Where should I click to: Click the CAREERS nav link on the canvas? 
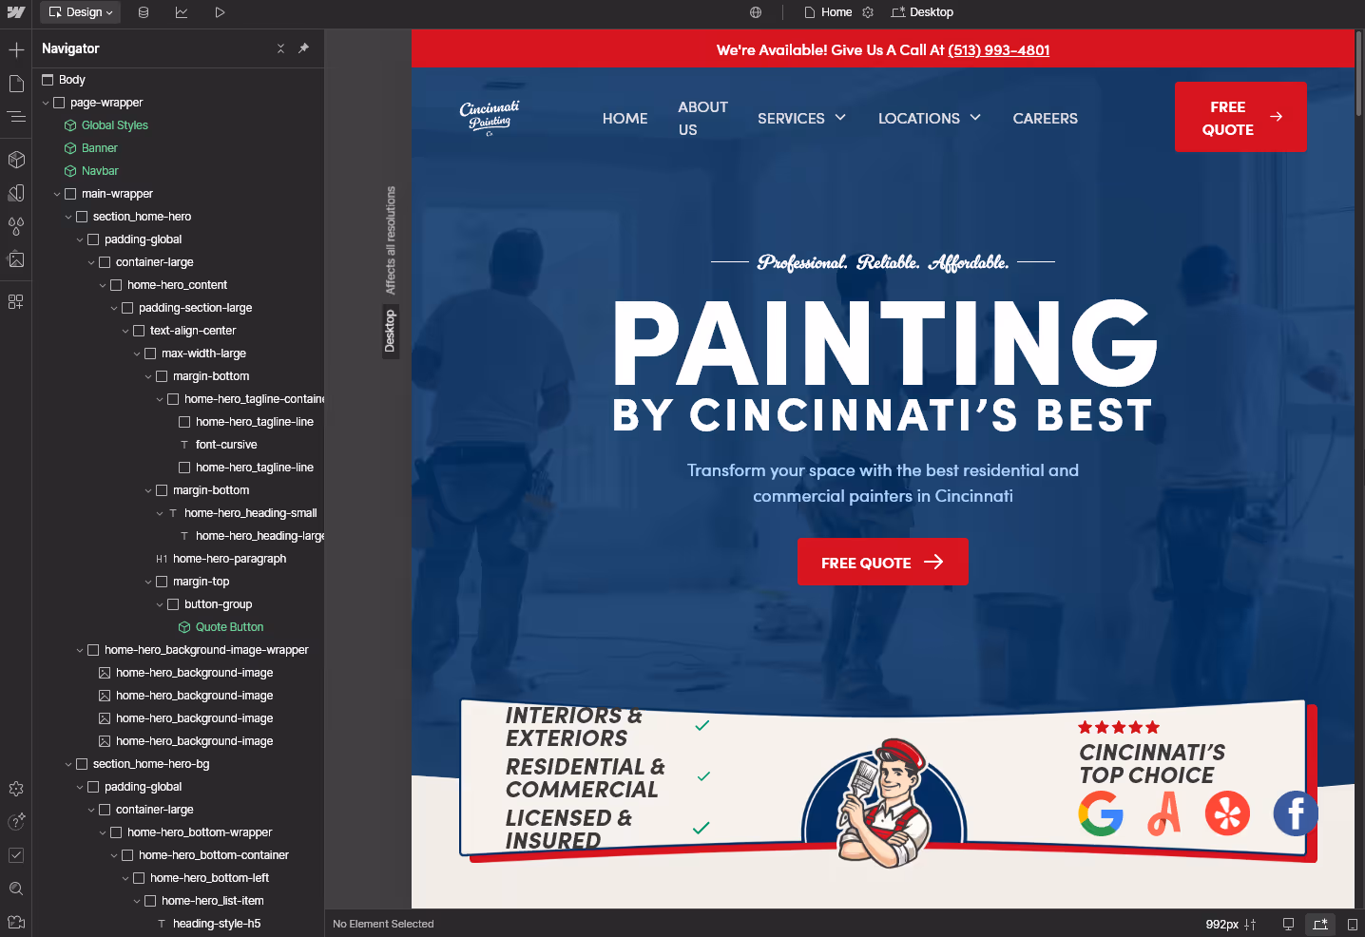pyautogui.click(x=1045, y=118)
